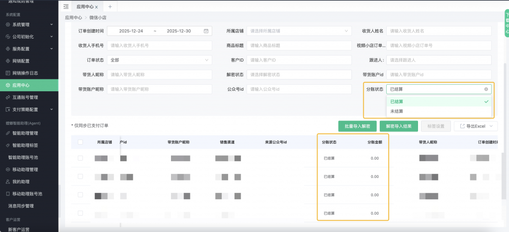Select the 未结算 option in the dropdown list
This screenshot has width=509, height=232.
tap(397, 112)
